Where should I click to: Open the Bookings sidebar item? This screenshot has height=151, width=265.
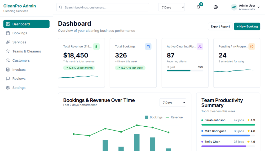(x=26, y=33)
